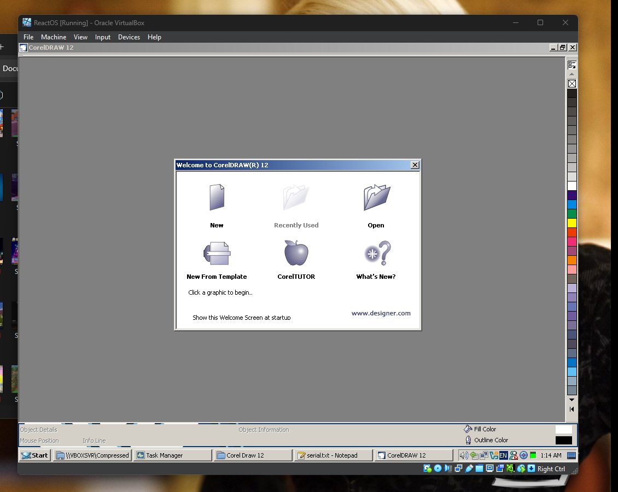Click the VirtualBox keyboard capture arrow icon

tap(531, 468)
